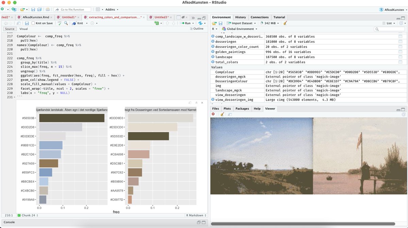
Task: Open the Packages tab
Action: [242, 108]
